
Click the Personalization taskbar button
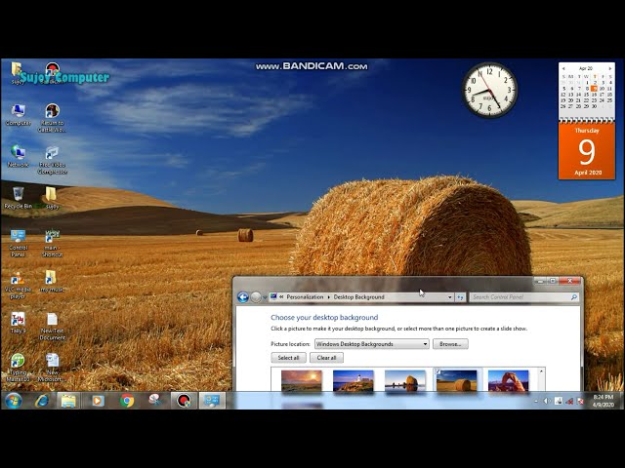click(x=212, y=401)
